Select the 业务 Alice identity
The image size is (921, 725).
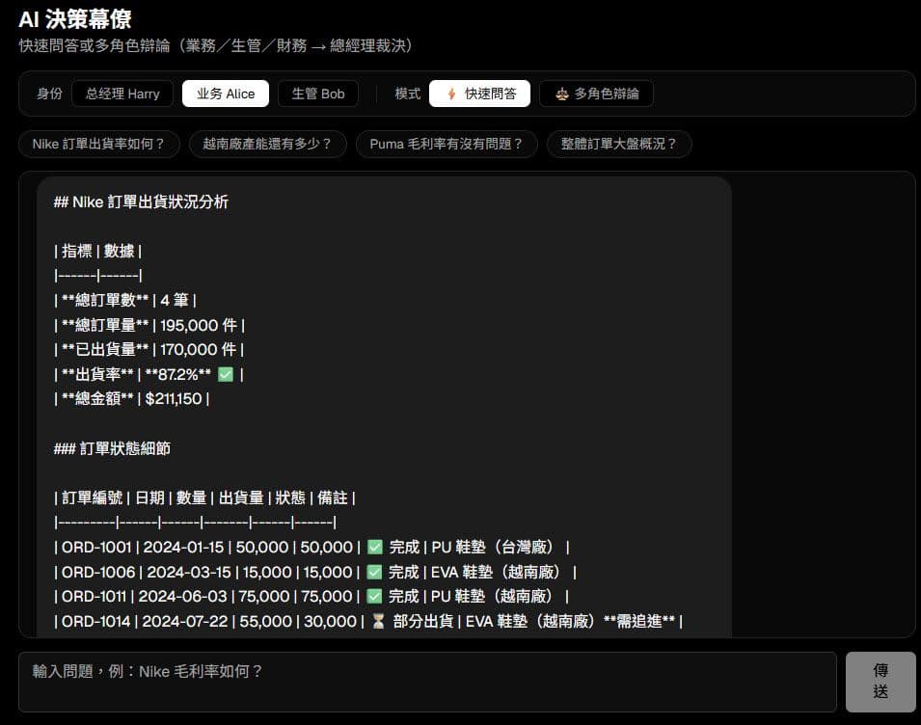(226, 94)
